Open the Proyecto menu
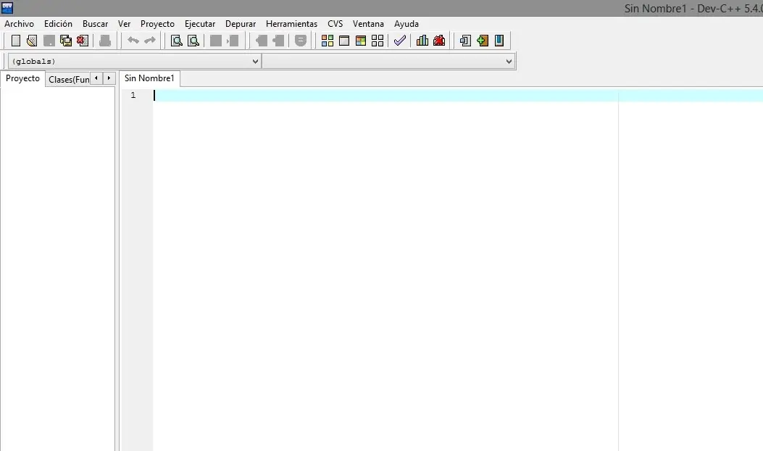This screenshot has width=763, height=451. tap(157, 24)
